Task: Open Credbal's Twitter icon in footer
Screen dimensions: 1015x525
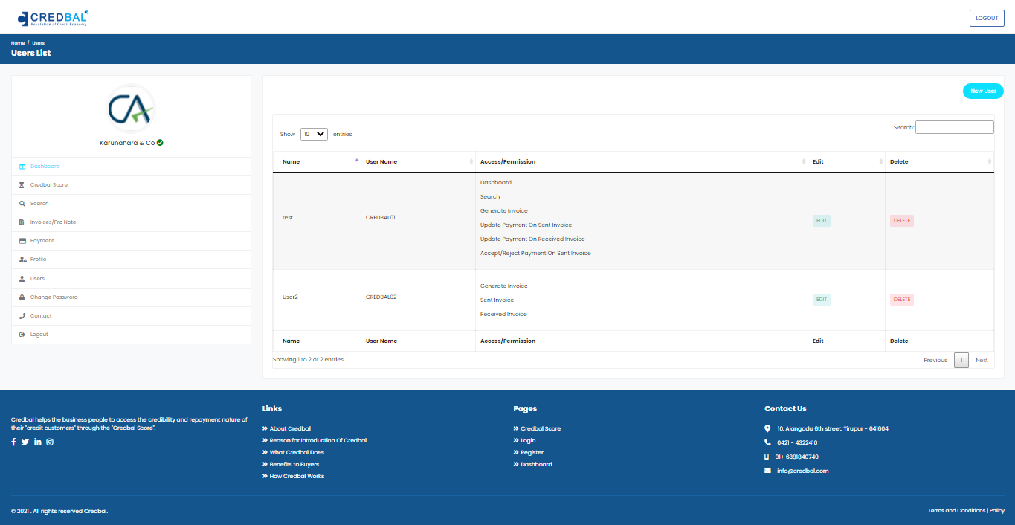Action: pyautogui.click(x=25, y=442)
